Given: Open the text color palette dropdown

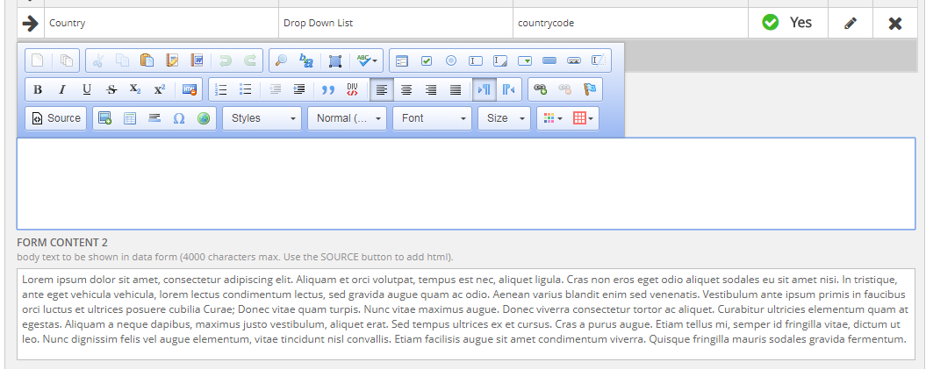Looking at the screenshot, I should [552, 118].
